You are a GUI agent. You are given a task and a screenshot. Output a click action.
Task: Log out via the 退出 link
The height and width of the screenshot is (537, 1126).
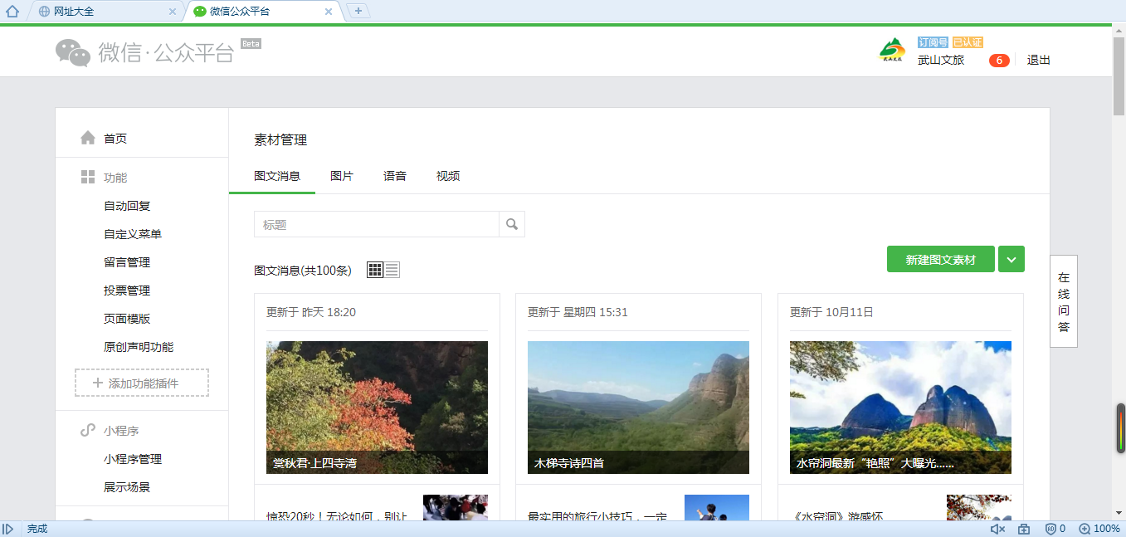tap(1037, 60)
